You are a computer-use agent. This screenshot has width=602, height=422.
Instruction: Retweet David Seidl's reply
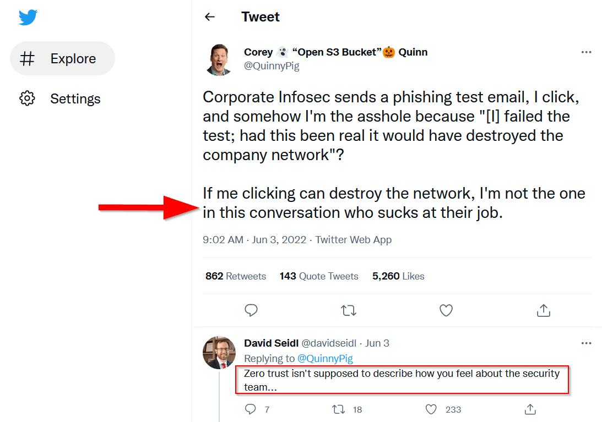coord(338,409)
